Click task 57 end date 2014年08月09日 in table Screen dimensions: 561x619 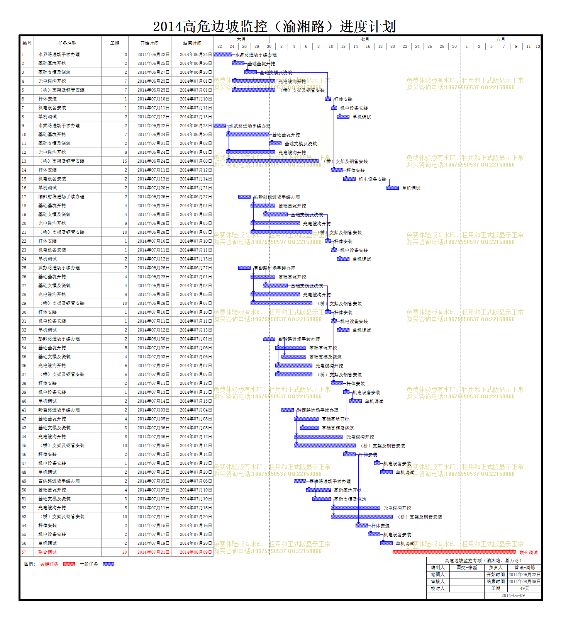click(x=196, y=552)
